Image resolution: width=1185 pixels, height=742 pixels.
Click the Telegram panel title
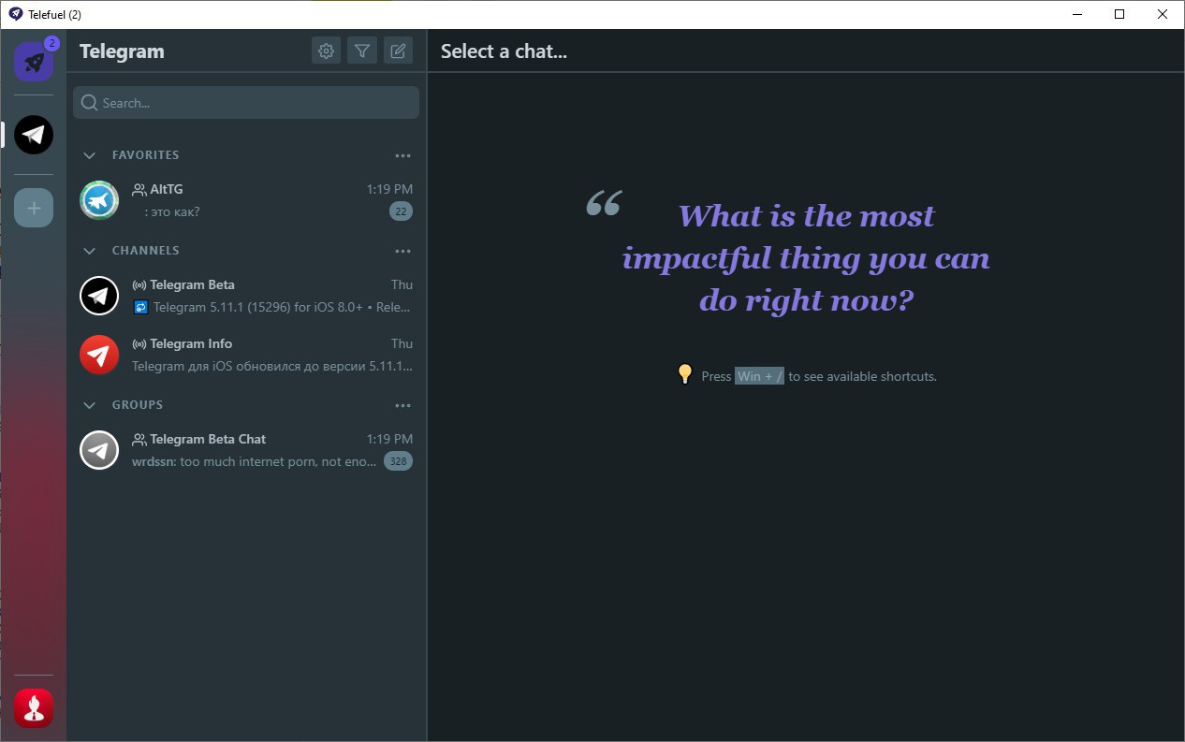(x=122, y=51)
